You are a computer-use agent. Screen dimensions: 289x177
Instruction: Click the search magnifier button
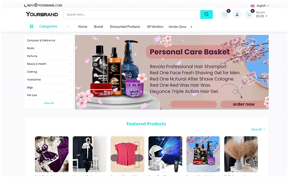[206, 14]
